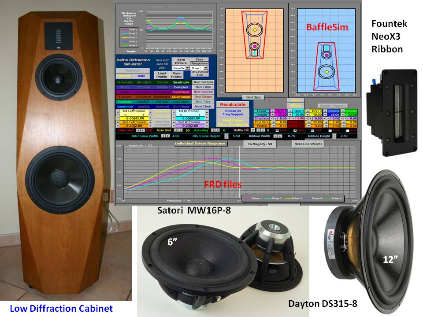
Task: Increase Baffle Tilt with right arrow
Action: [263, 130]
